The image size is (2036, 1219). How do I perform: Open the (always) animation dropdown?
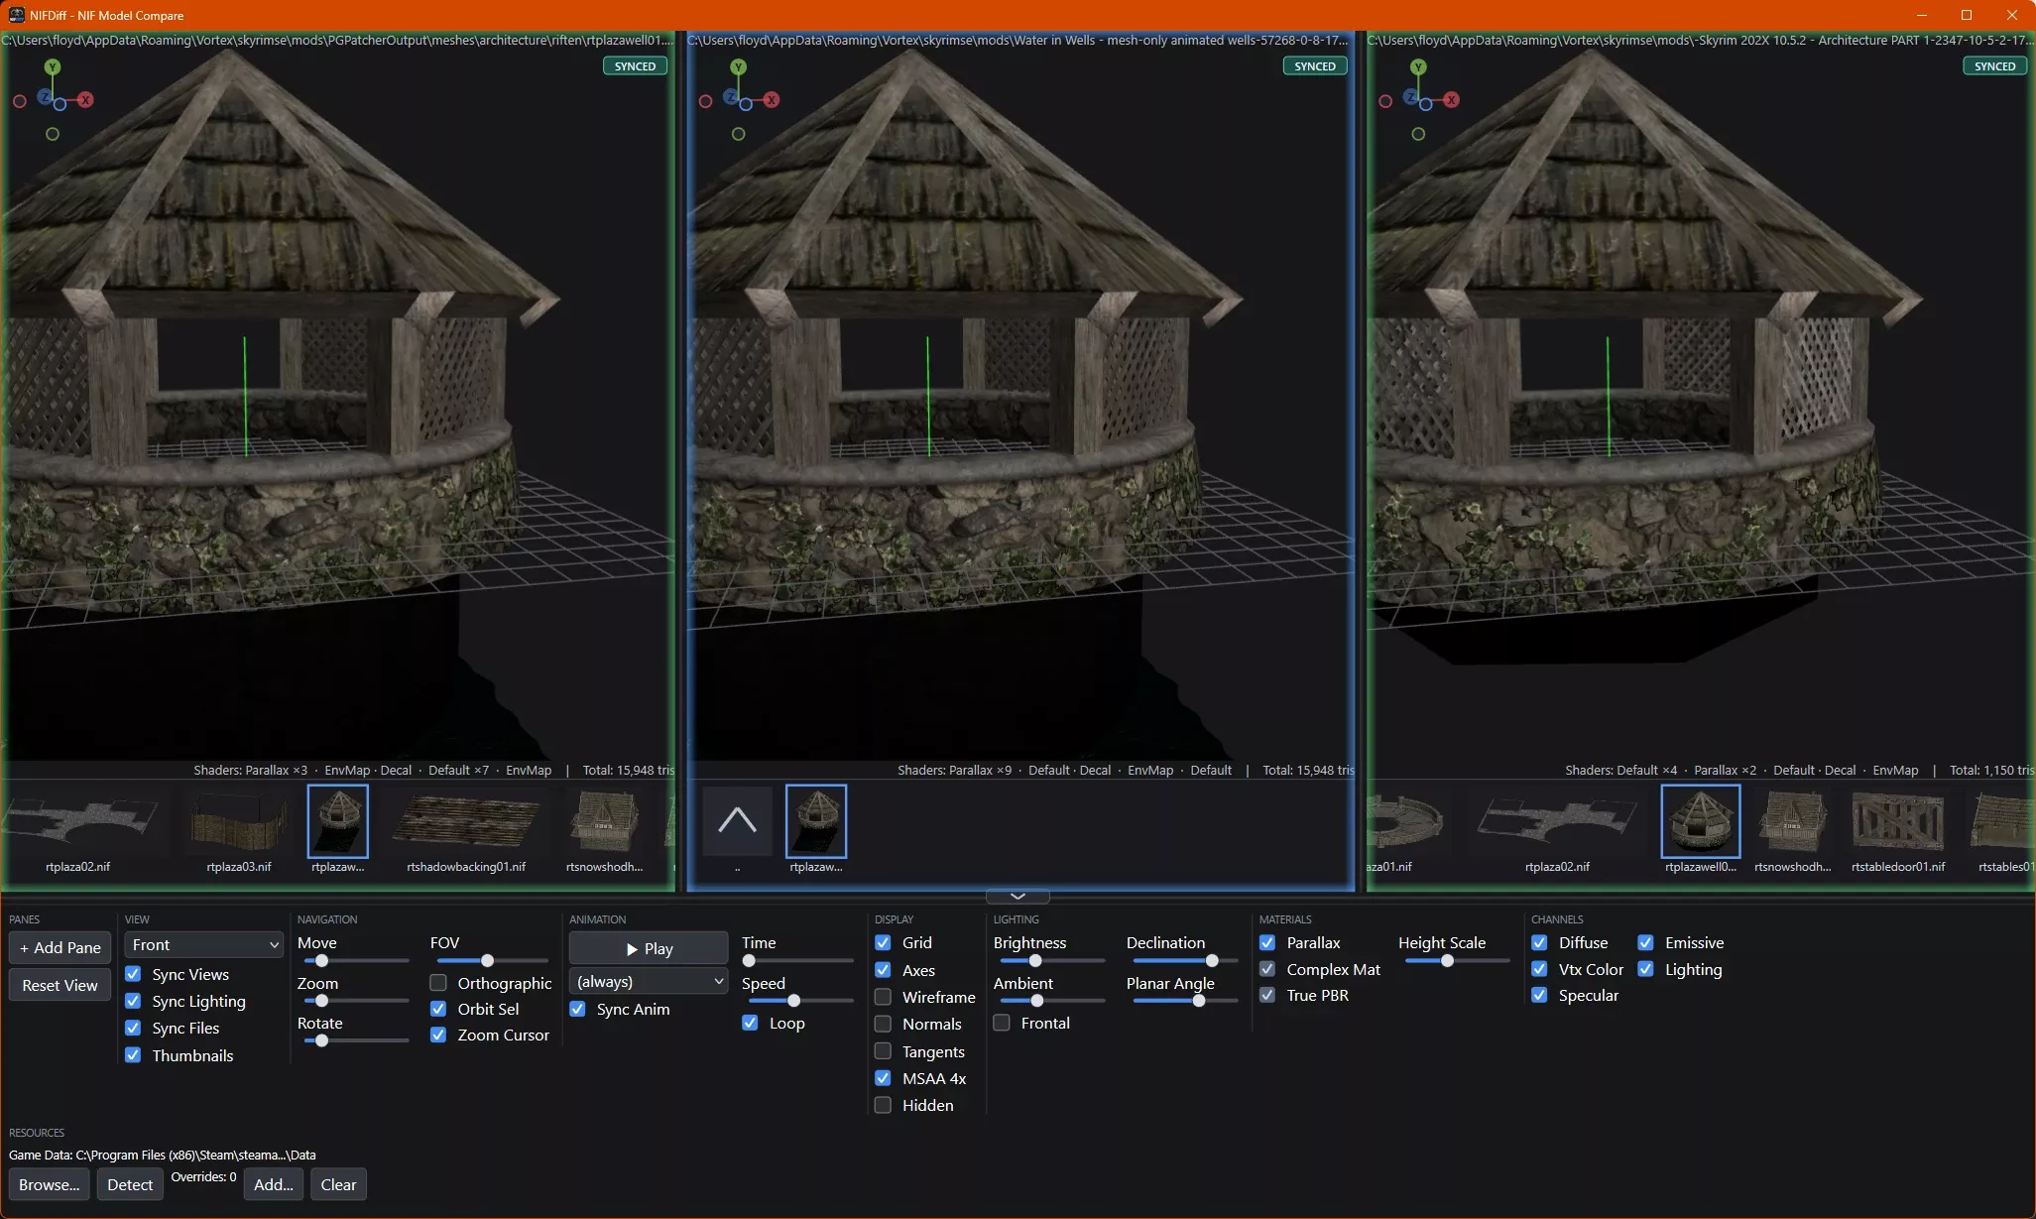(649, 982)
